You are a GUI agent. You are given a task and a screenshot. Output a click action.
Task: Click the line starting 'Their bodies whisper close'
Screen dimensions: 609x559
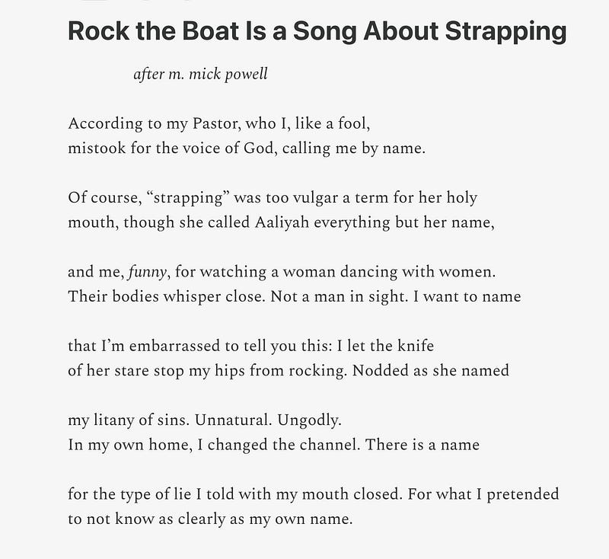[295, 297]
